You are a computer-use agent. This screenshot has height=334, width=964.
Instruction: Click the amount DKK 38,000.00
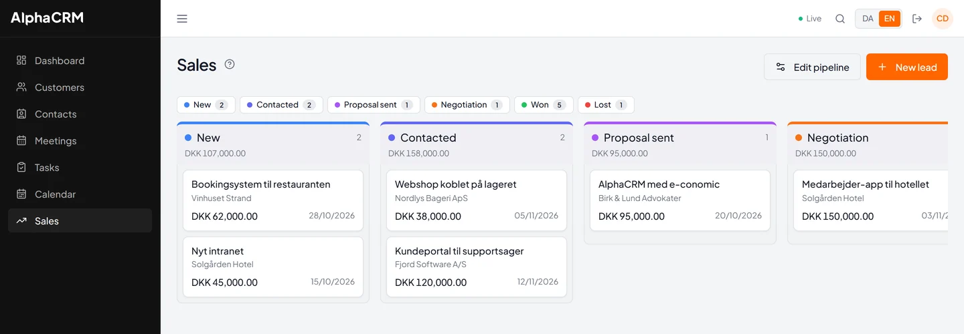pyautogui.click(x=428, y=216)
